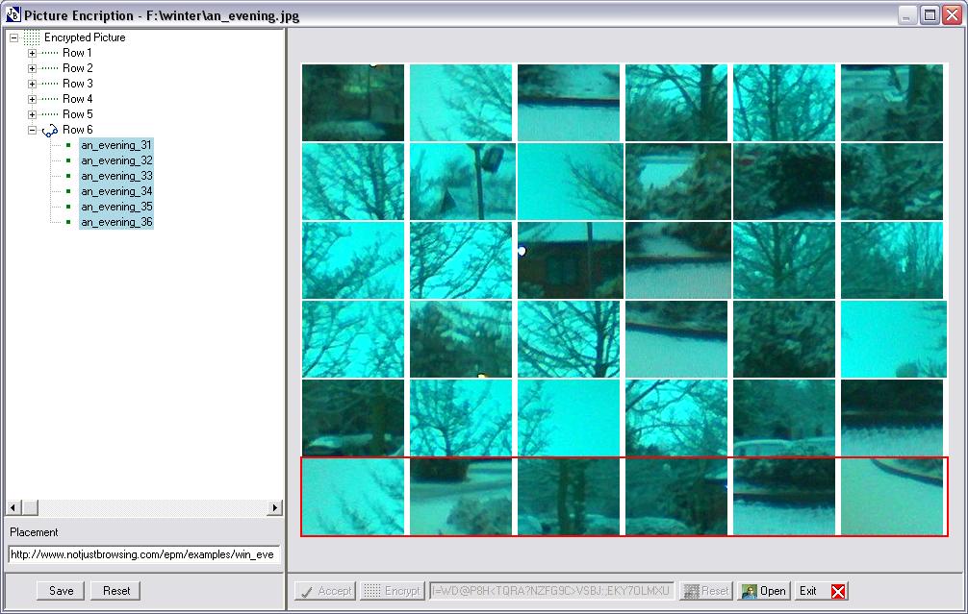Click the green bullet beside an_evening_31
This screenshot has width=968, height=614.
point(68,145)
